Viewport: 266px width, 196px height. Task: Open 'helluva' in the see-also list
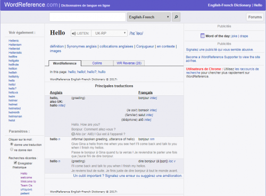(x=13, y=93)
